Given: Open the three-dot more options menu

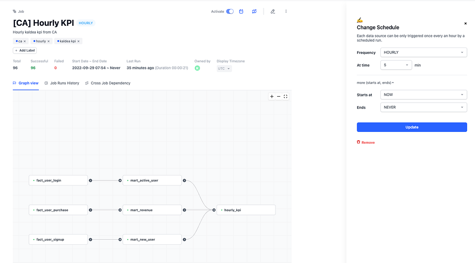Looking at the screenshot, I should pyautogui.click(x=286, y=11).
